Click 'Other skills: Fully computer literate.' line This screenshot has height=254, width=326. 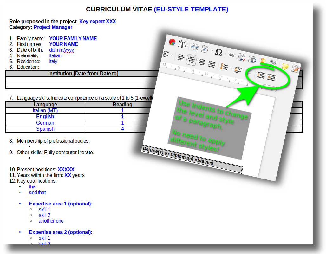tap(55, 152)
